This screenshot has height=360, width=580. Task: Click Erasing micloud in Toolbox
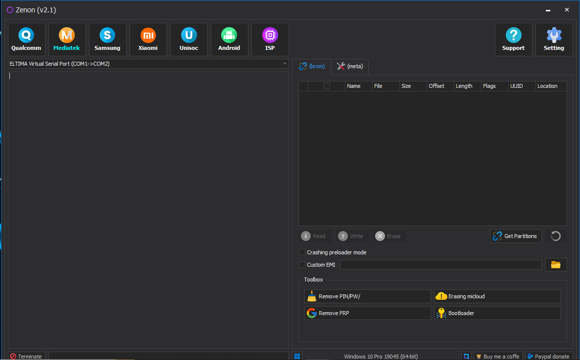(497, 296)
